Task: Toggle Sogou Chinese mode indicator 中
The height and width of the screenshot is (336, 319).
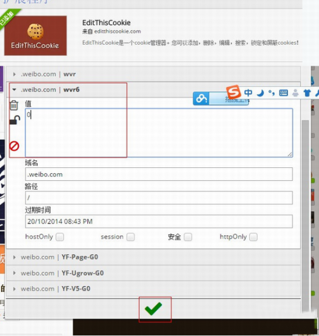Action: tap(248, 93)
